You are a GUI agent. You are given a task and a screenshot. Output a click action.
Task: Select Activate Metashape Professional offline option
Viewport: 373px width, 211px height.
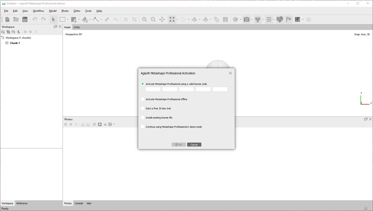[x=142, y=99]
